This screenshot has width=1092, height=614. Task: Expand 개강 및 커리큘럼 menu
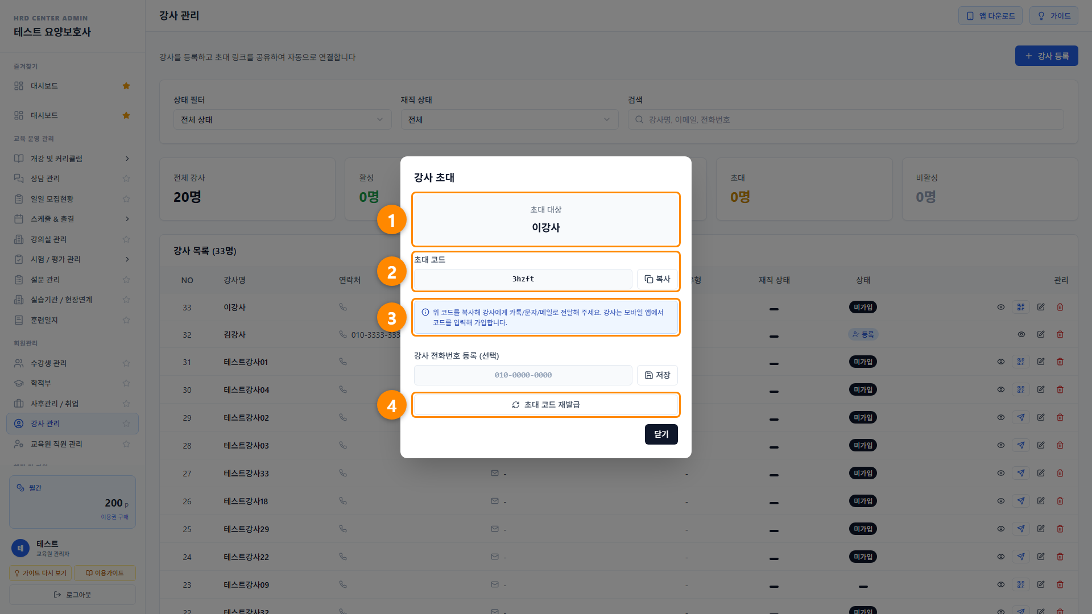coord(72,159)
